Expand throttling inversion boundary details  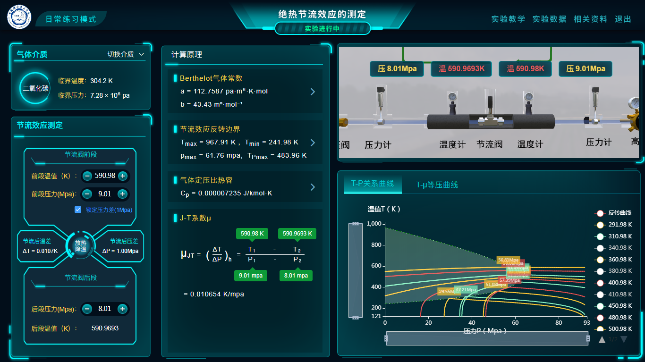tap(313, 143)
